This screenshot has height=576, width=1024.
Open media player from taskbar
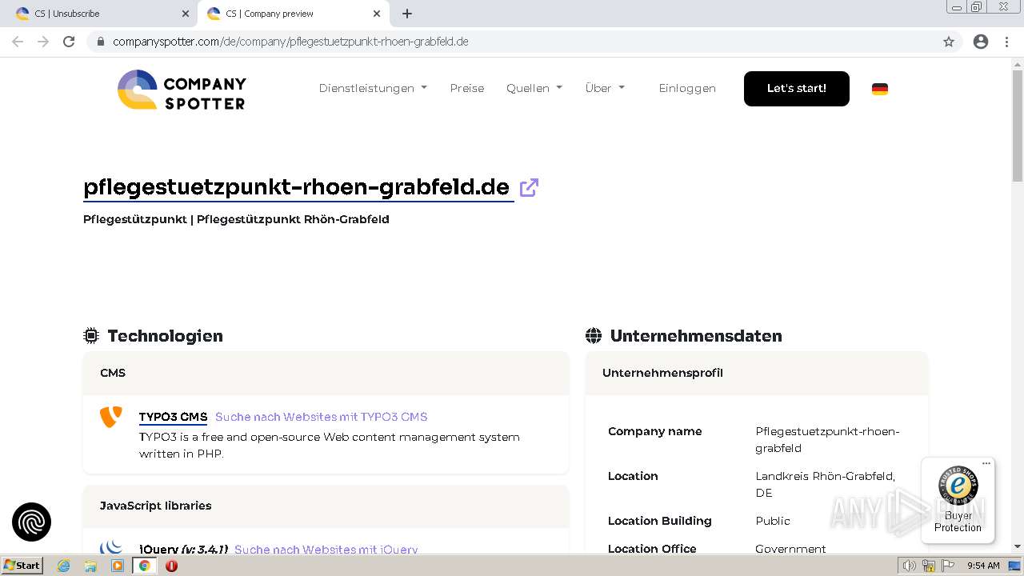point(118,566)
